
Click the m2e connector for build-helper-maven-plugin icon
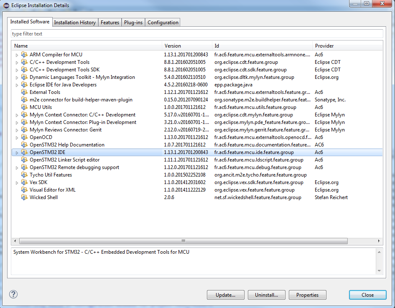[x=24, y=100]
